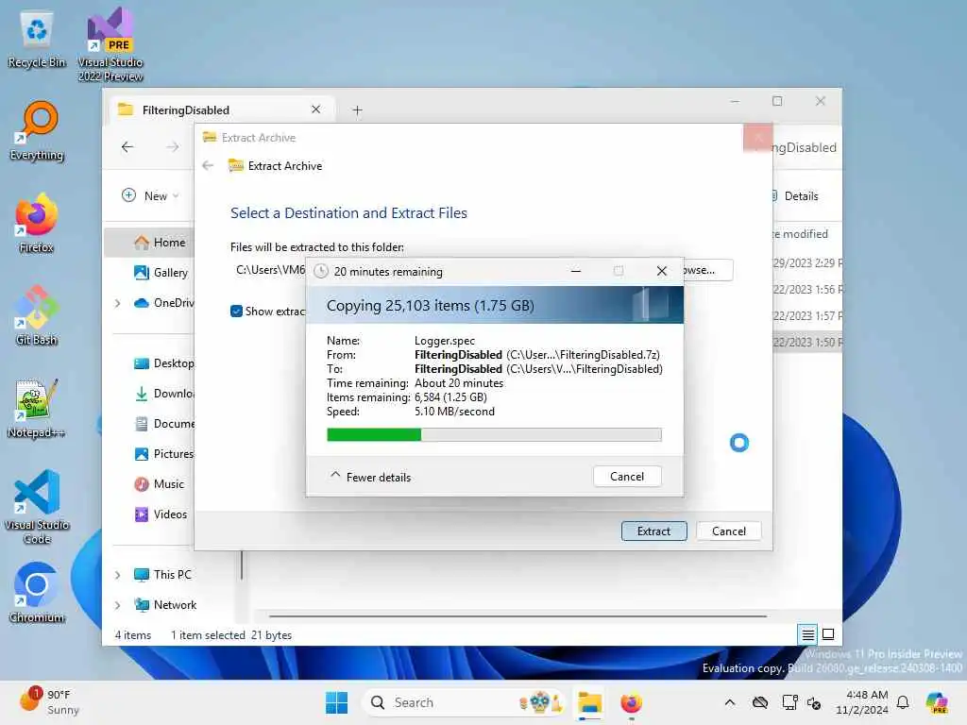This screenshot has width=967, height=725.
Task: Open Copilot Preview taskbar icon
Action: [938, 702]
